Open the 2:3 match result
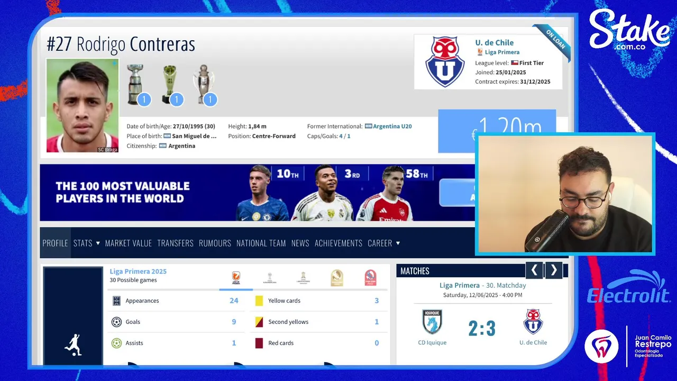The height and width of the screenshot is (381, 677). [482, 329]
